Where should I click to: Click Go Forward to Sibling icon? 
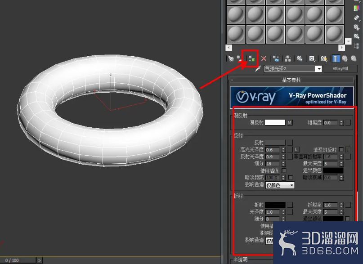coord(354,58)
